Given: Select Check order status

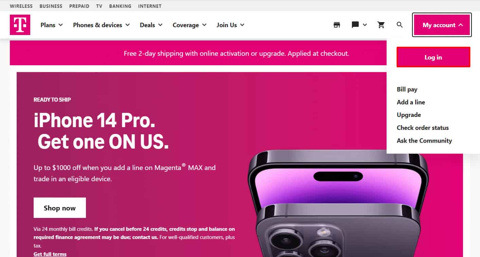Looking at the screenshot, I should tap(423, 128).
